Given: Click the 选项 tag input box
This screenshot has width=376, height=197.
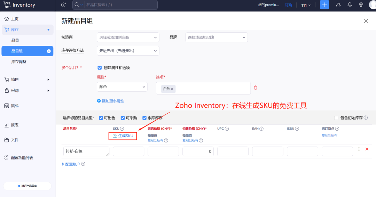Looking at the screenshot, I should pyautogui.click(x=203, y=88).
